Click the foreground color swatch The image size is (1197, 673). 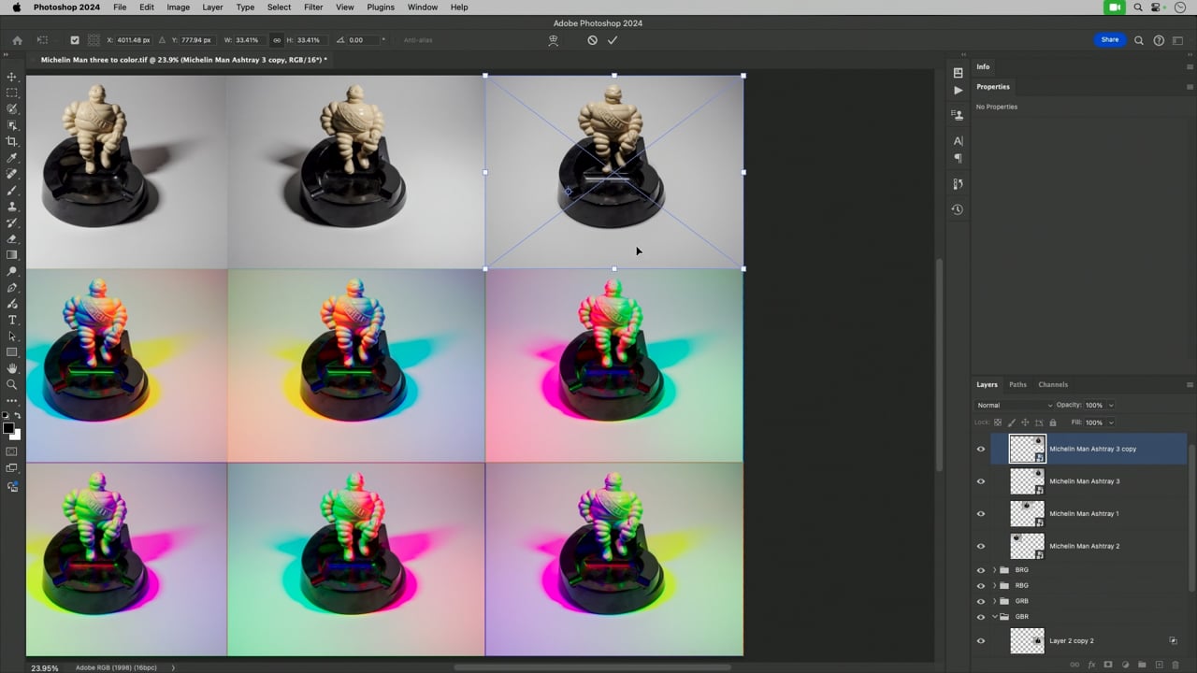pyautogui.click(x=8, y=428)
